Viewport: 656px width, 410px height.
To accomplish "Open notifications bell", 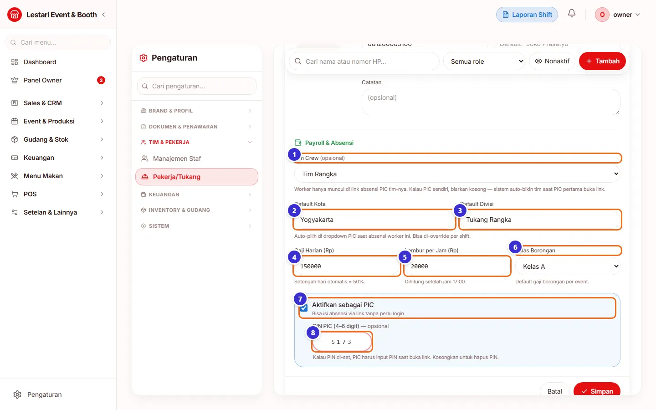I will pos(572,14).
